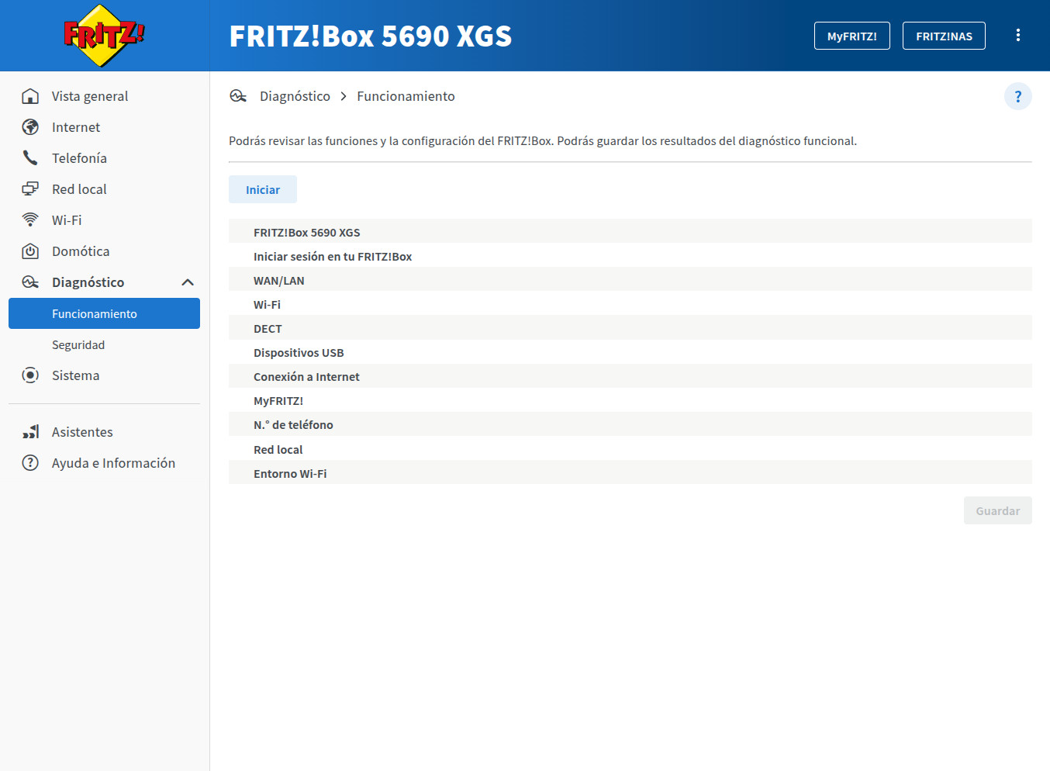Click the Ayuda e Información icon
The height and width of the screenshot is (771, 1050).
(30, 463)
